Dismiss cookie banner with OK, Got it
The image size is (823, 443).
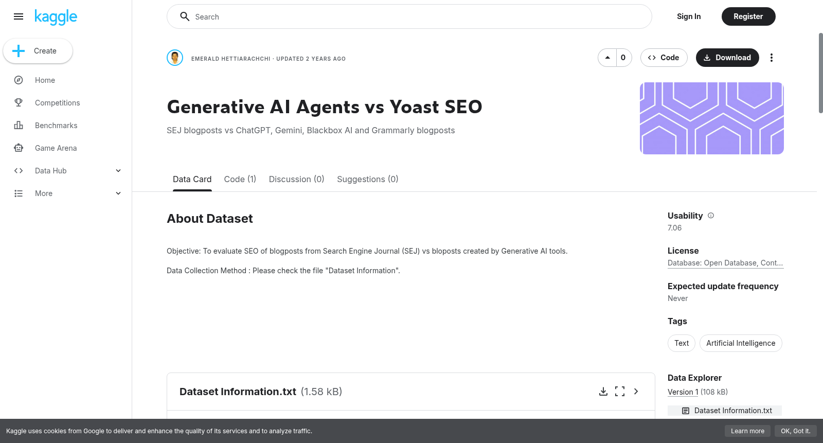[x=796, y=431]
